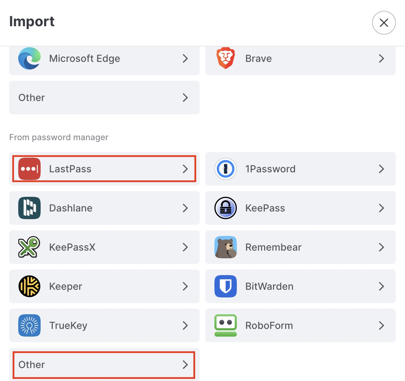The image size is (405, 381).
Task: Expand the chevron next to Microsoft Edge
Action: 185,58
